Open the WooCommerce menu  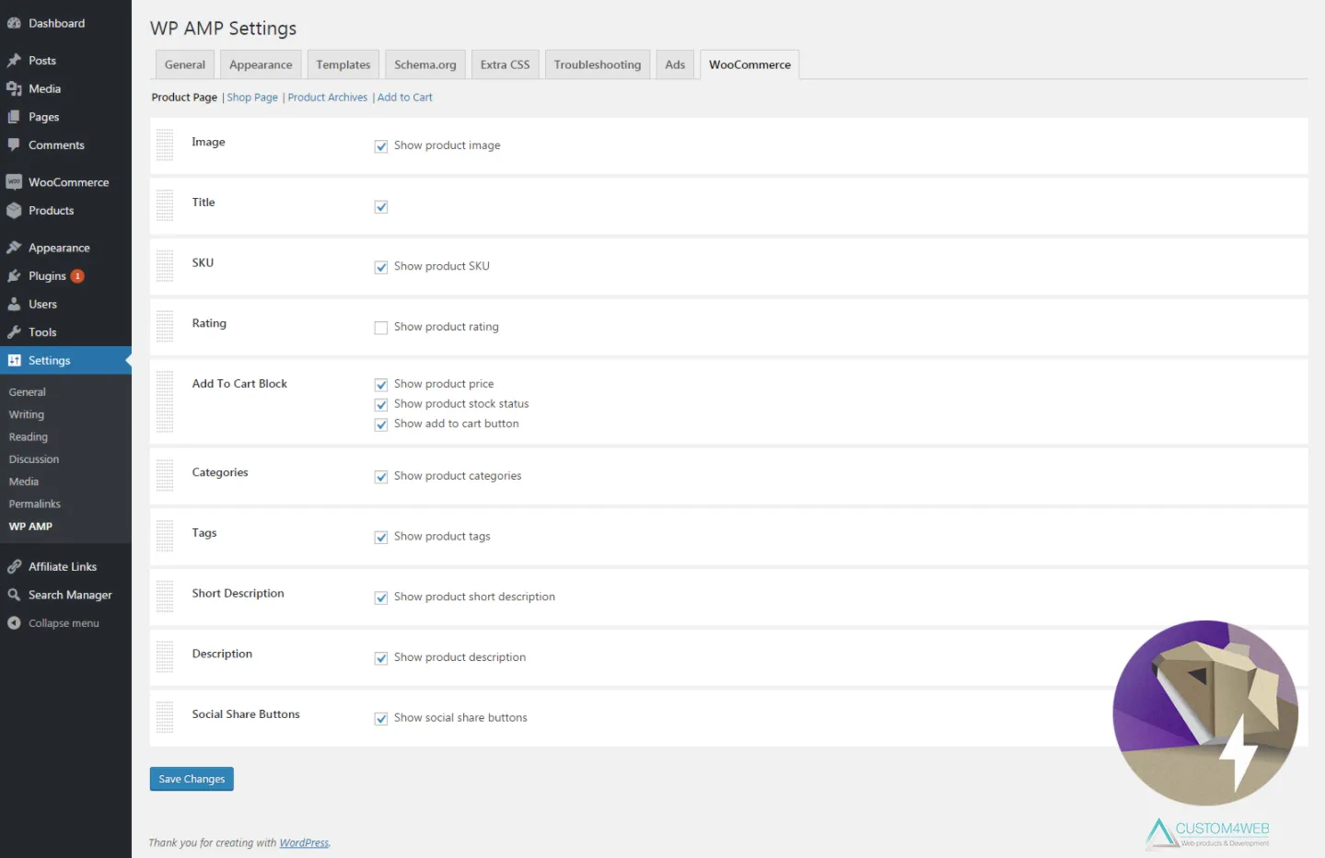(x=68, y=181)
